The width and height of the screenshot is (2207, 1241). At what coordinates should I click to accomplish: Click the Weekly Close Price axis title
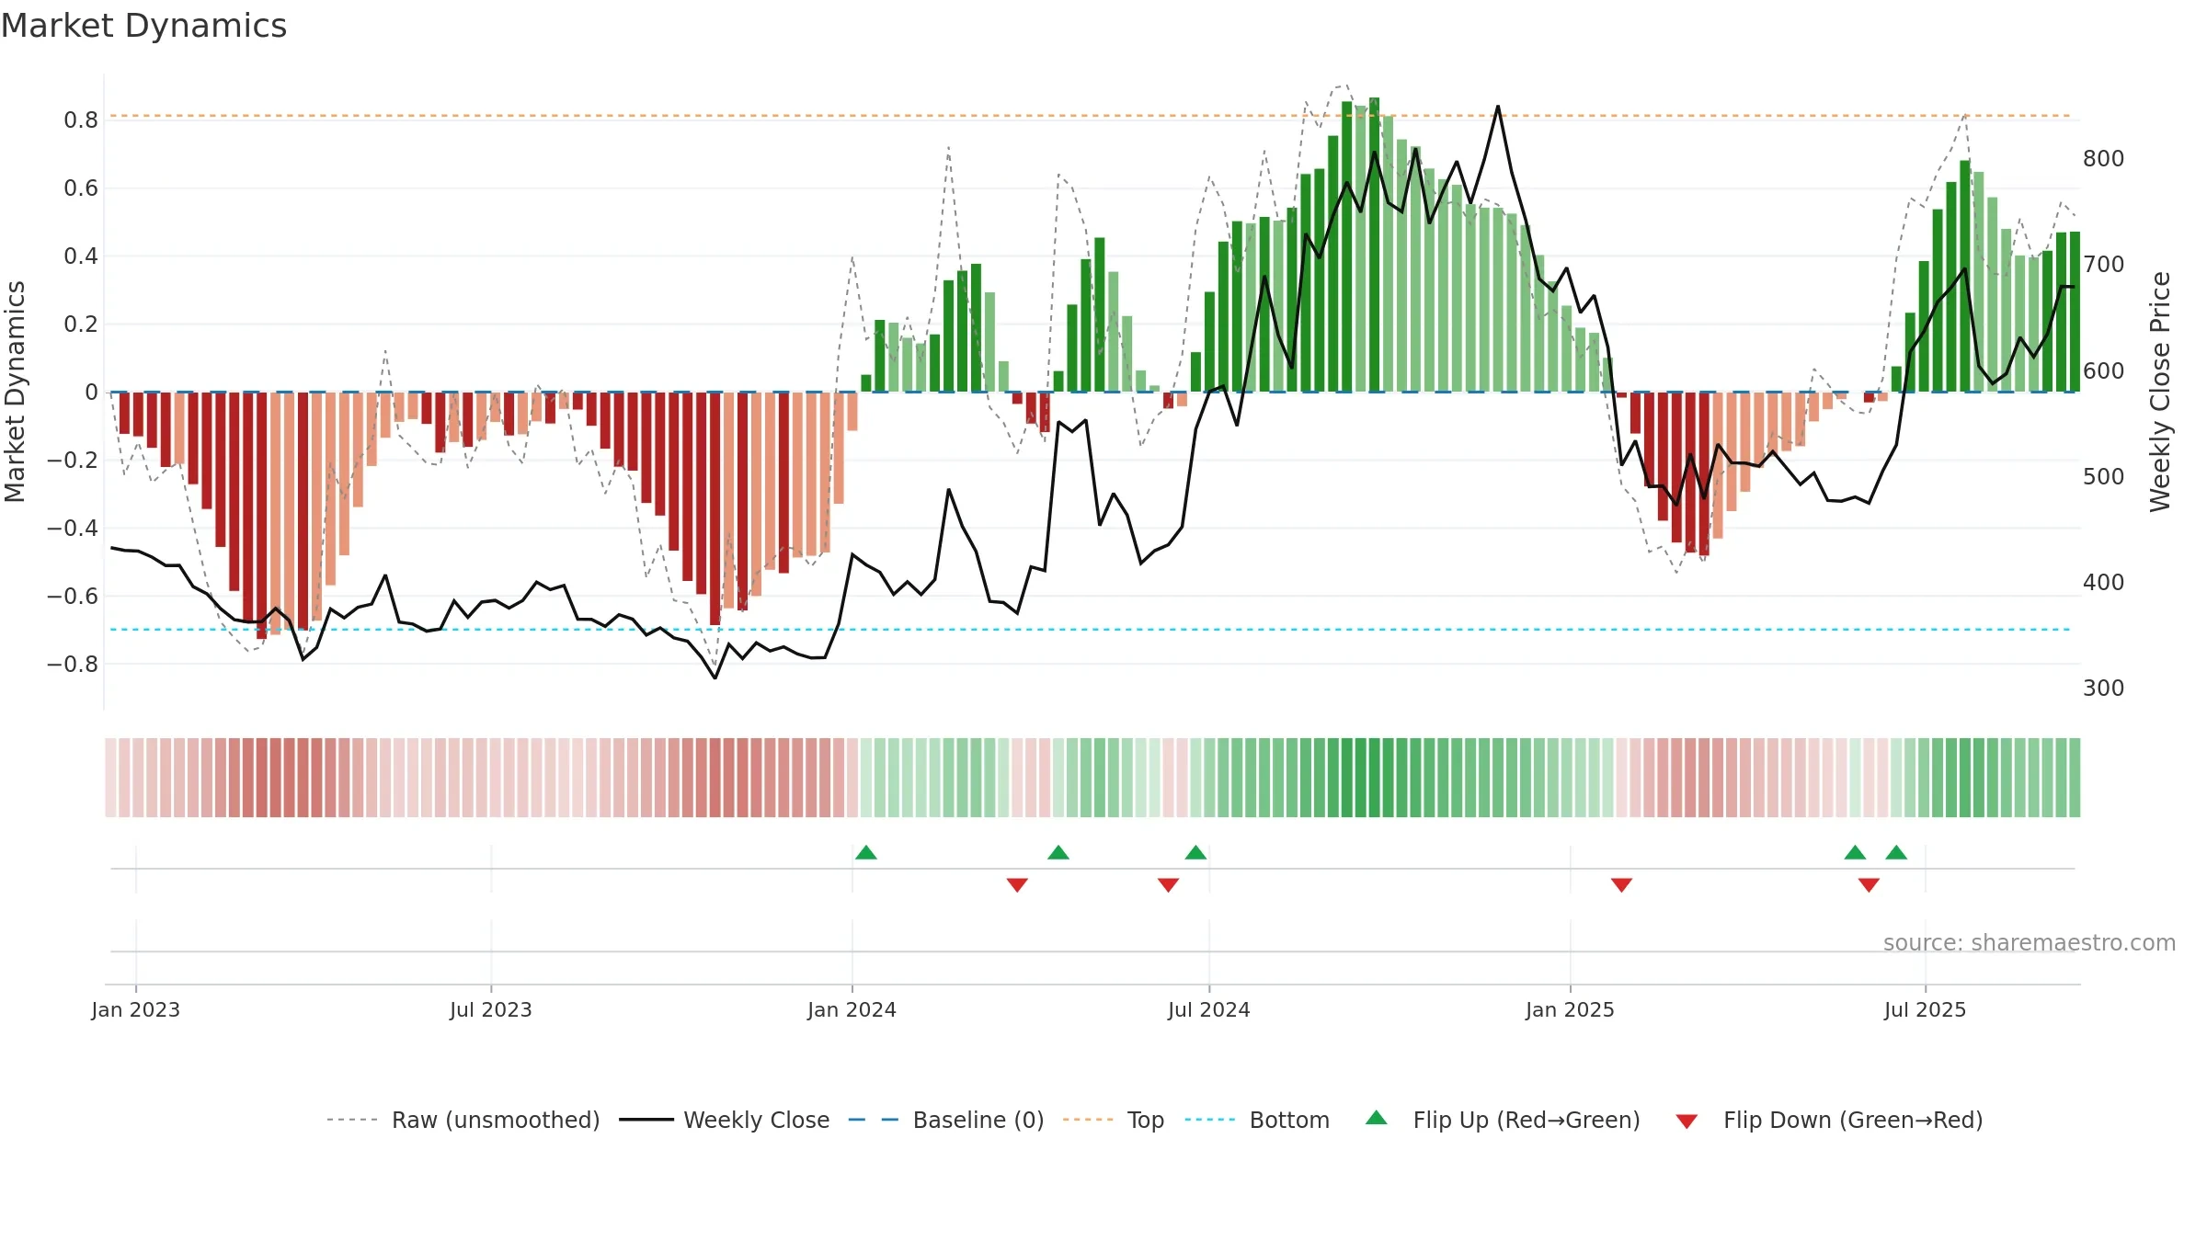coord(2160,392)
